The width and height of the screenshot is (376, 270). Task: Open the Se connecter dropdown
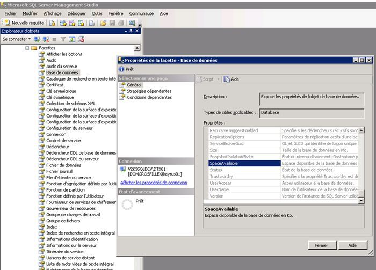[17, 39]
